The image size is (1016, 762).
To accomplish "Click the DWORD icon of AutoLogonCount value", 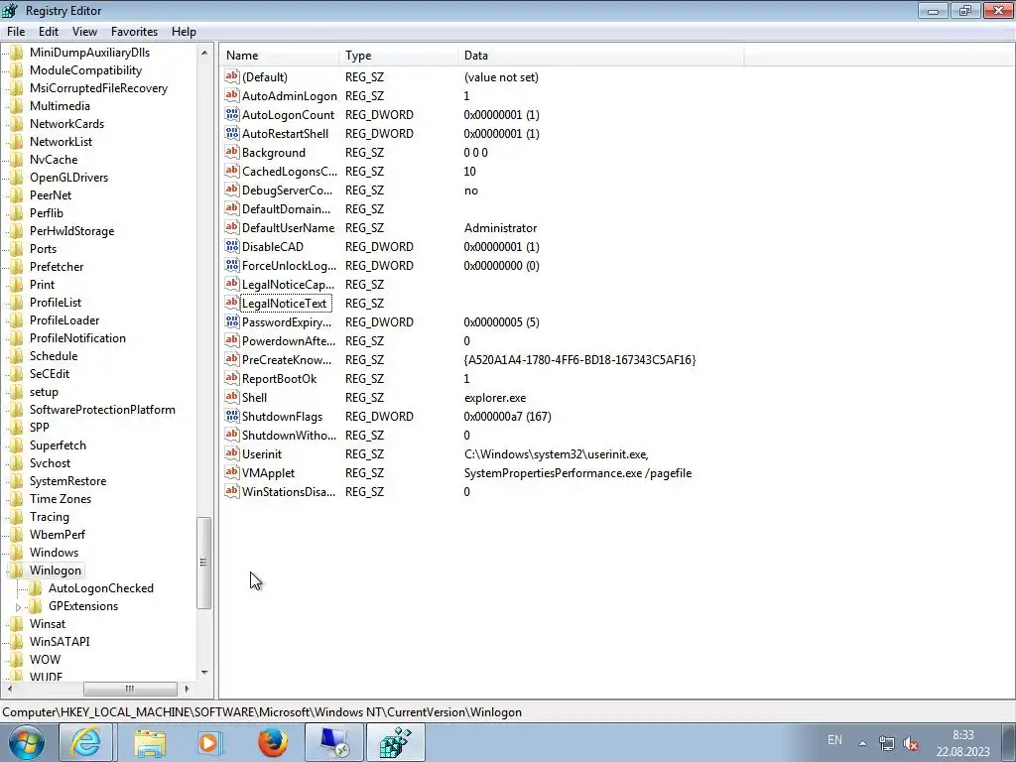I will tap(232, 115).
